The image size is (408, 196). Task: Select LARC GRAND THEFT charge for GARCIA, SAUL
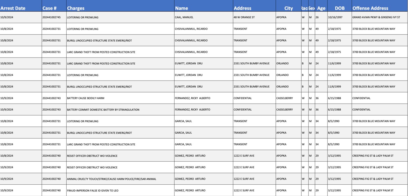tap(101, 144)
